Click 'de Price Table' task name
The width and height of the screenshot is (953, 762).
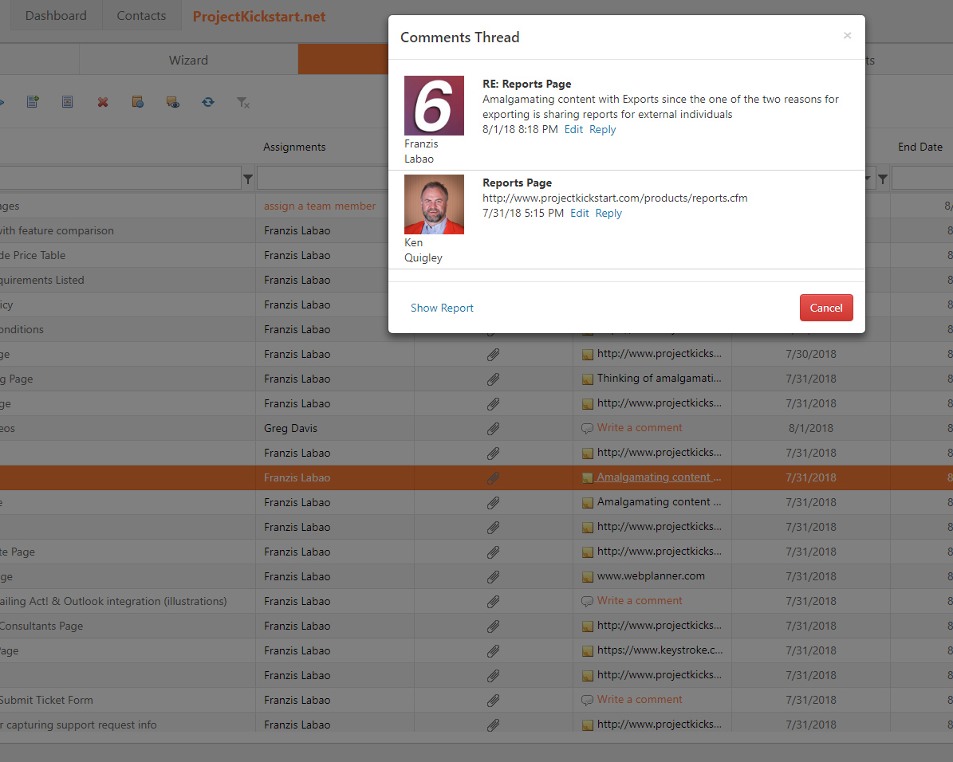click(x=33, y=256)
